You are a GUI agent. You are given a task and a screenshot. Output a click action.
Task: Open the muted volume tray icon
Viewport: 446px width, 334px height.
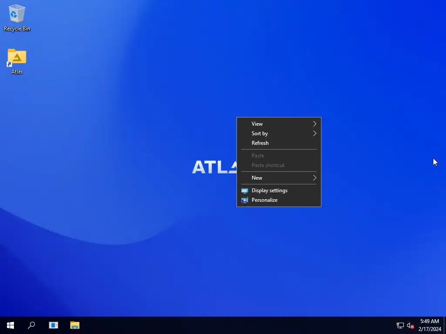pos(410,325)
